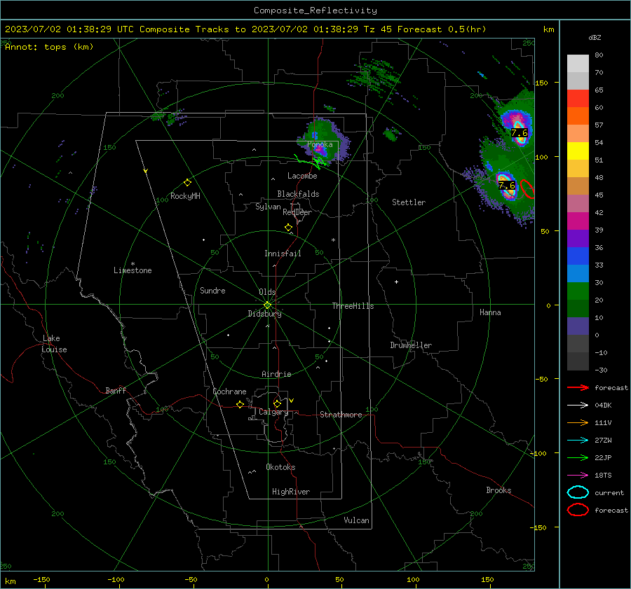Click the white 04DK arrow legend icon
The image size is (631, 589).
pyautogui.click(x=578, y=406)
